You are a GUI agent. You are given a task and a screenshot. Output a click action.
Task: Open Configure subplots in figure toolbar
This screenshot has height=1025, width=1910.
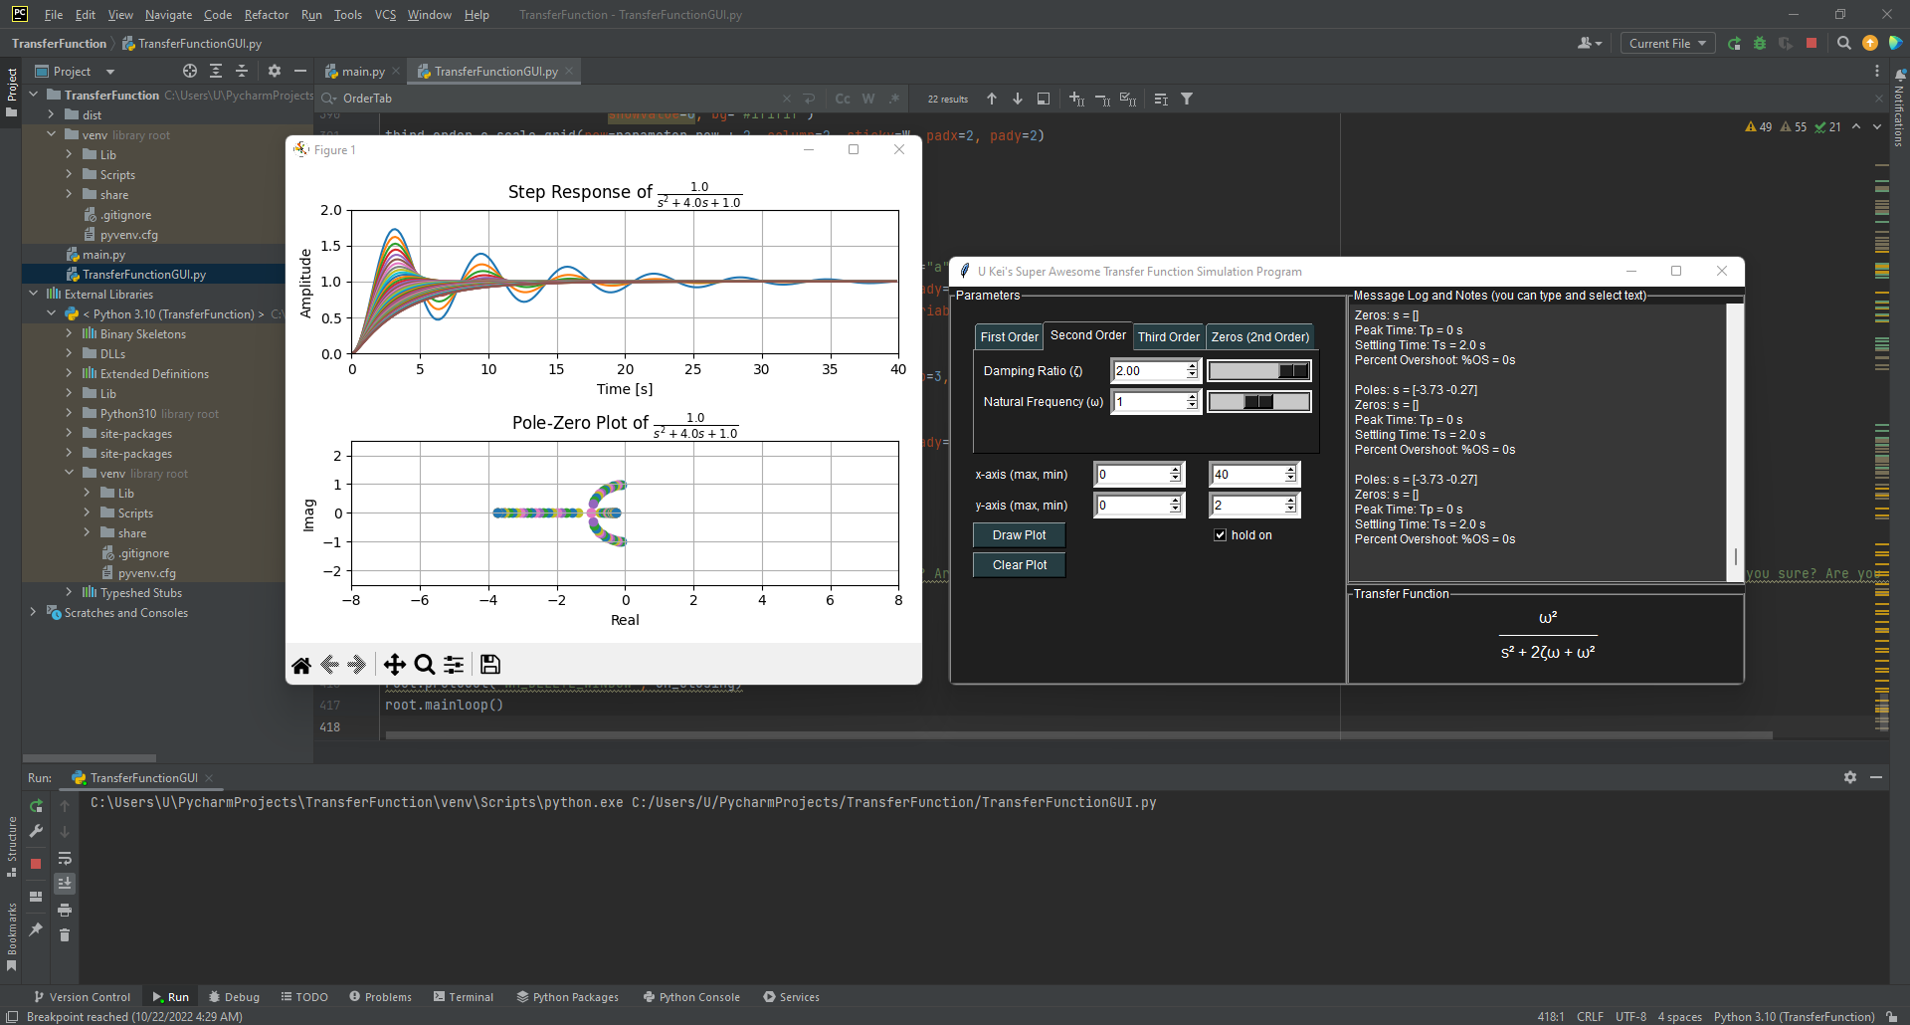454,665
